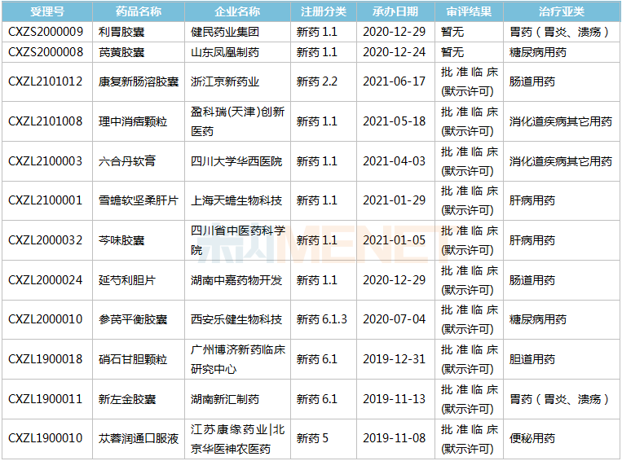Viewport: 622px width, 461px height.
Task: Select acceptance number CXZL2100001
Action: point(45,200)
